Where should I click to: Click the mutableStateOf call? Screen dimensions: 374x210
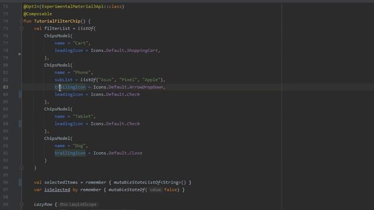pyautogui.click(x=127, y=190)
